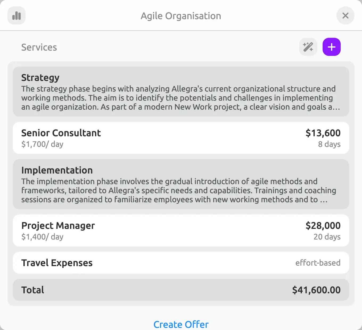Viewport: 362px width, 330px height.
Task: Click the $28,000 Project Manager price
Action: 323,225
